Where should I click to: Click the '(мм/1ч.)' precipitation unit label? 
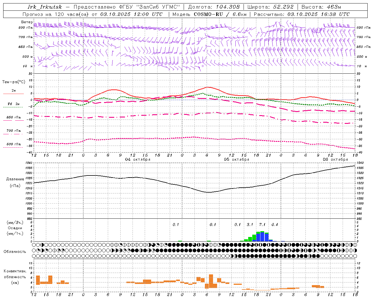15,233
